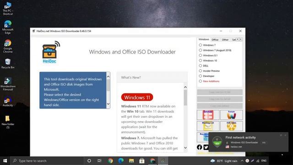Open Cortana circle on taskbar
The height and width of the screenshot is (165, 293).
(x=89, y=161)
